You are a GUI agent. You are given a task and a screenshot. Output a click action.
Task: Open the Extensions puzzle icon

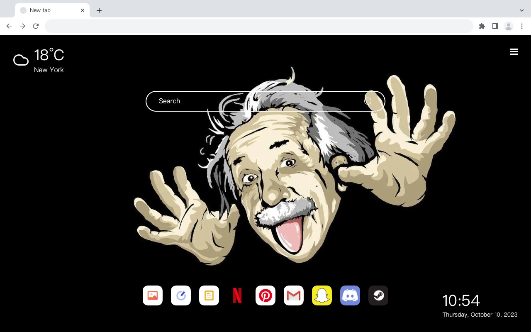click(x=482, y=26)
